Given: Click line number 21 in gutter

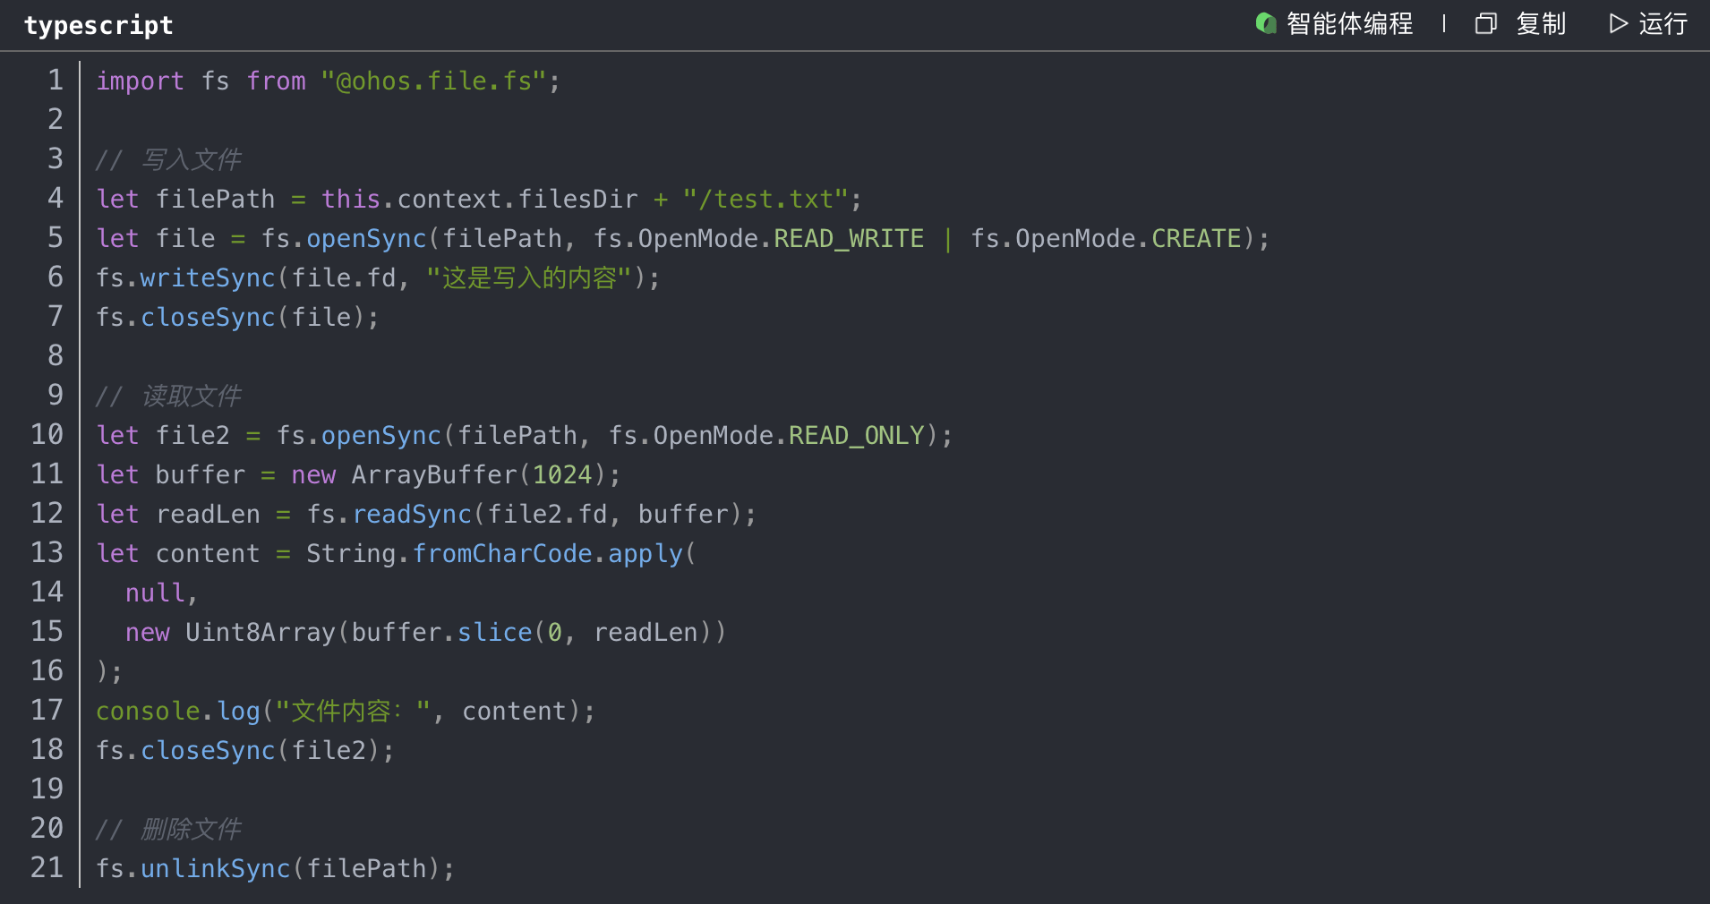Looking at the screenshot, I should [x=47, y=868].
